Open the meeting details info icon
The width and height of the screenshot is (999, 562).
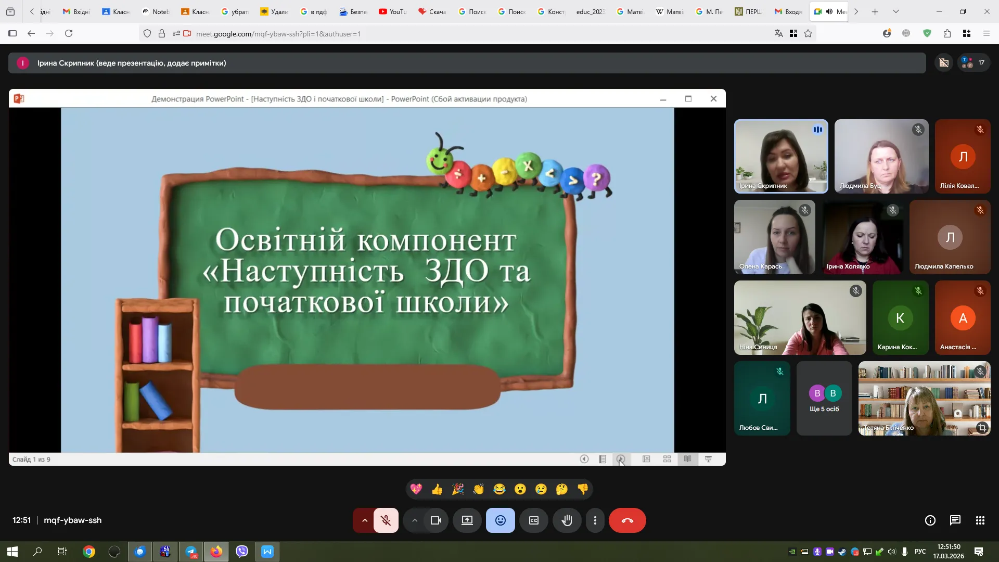(x=930, y=520)
